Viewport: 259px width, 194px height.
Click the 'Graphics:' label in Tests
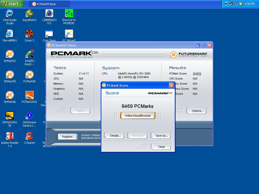pyautogui.click(x=59, y=89)
